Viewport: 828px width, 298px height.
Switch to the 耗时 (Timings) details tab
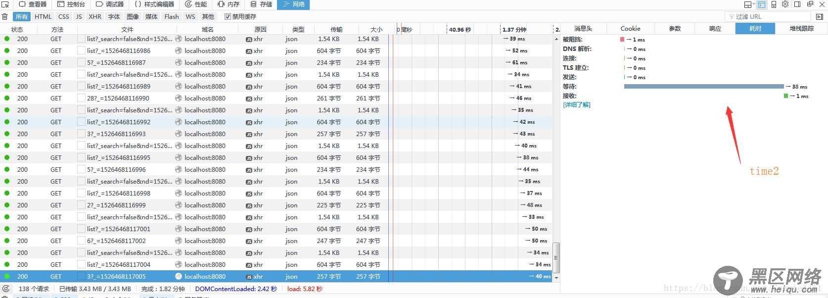(x=755, y=29)
